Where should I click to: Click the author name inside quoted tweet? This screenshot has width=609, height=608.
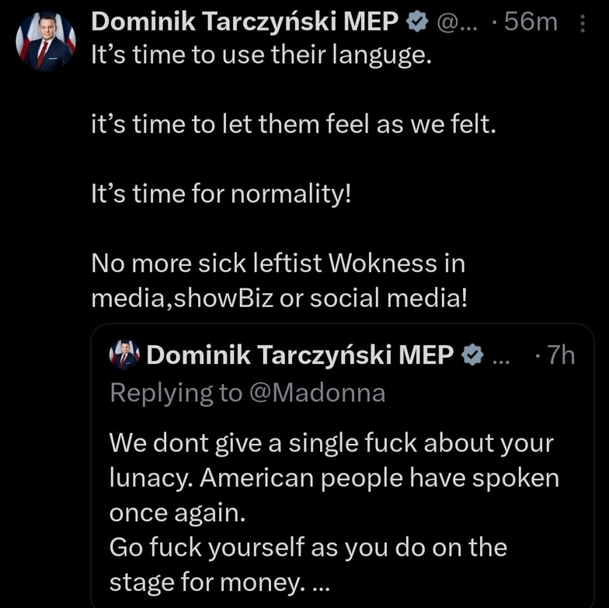[299, 355]
